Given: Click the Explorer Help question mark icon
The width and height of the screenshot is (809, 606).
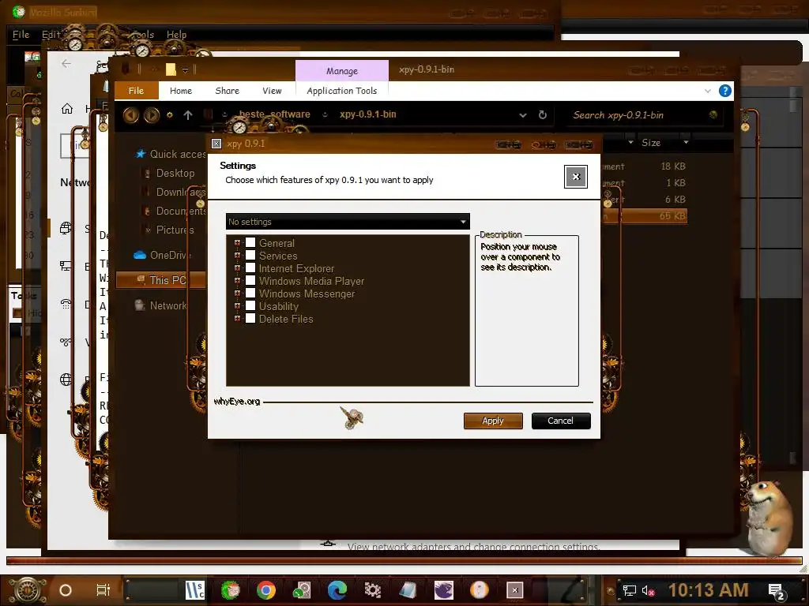Looking at the screenshot, I should point(725,91).
